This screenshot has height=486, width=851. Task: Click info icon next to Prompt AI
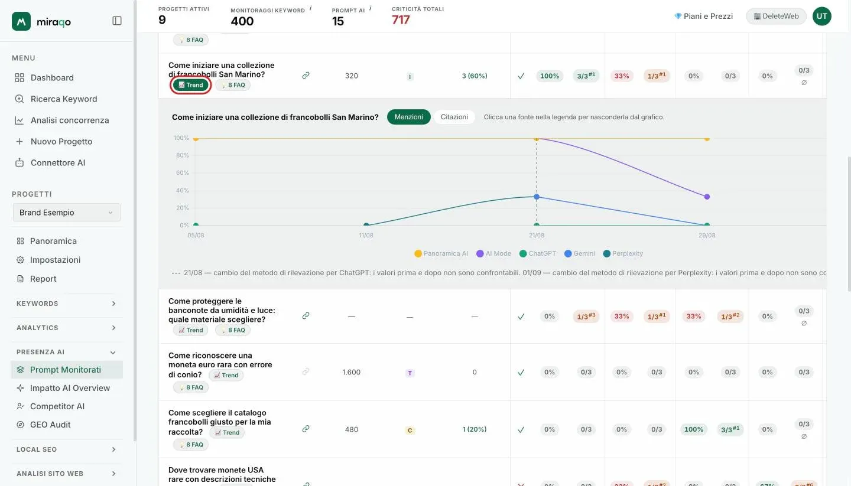click(370, 9)
